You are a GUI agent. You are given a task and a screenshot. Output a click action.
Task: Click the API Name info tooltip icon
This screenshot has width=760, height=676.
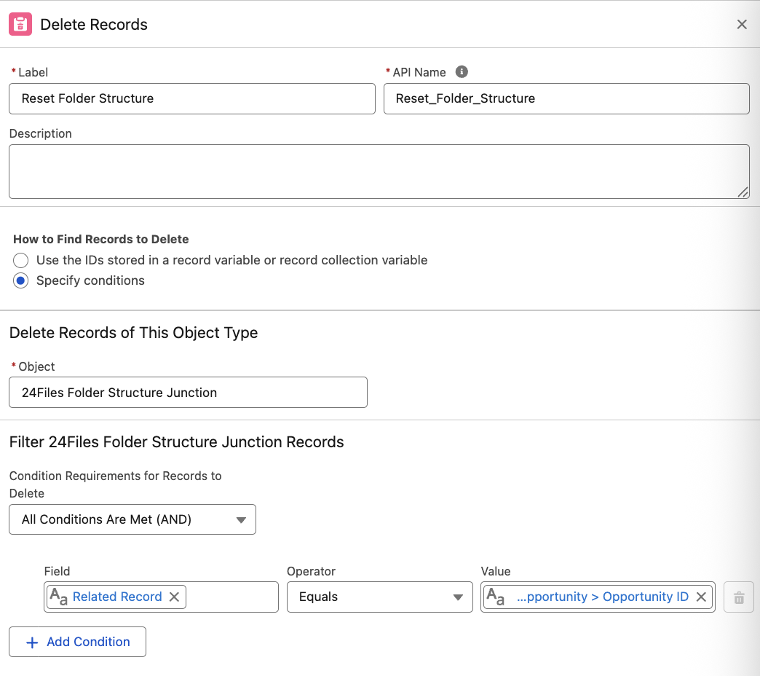462,72
